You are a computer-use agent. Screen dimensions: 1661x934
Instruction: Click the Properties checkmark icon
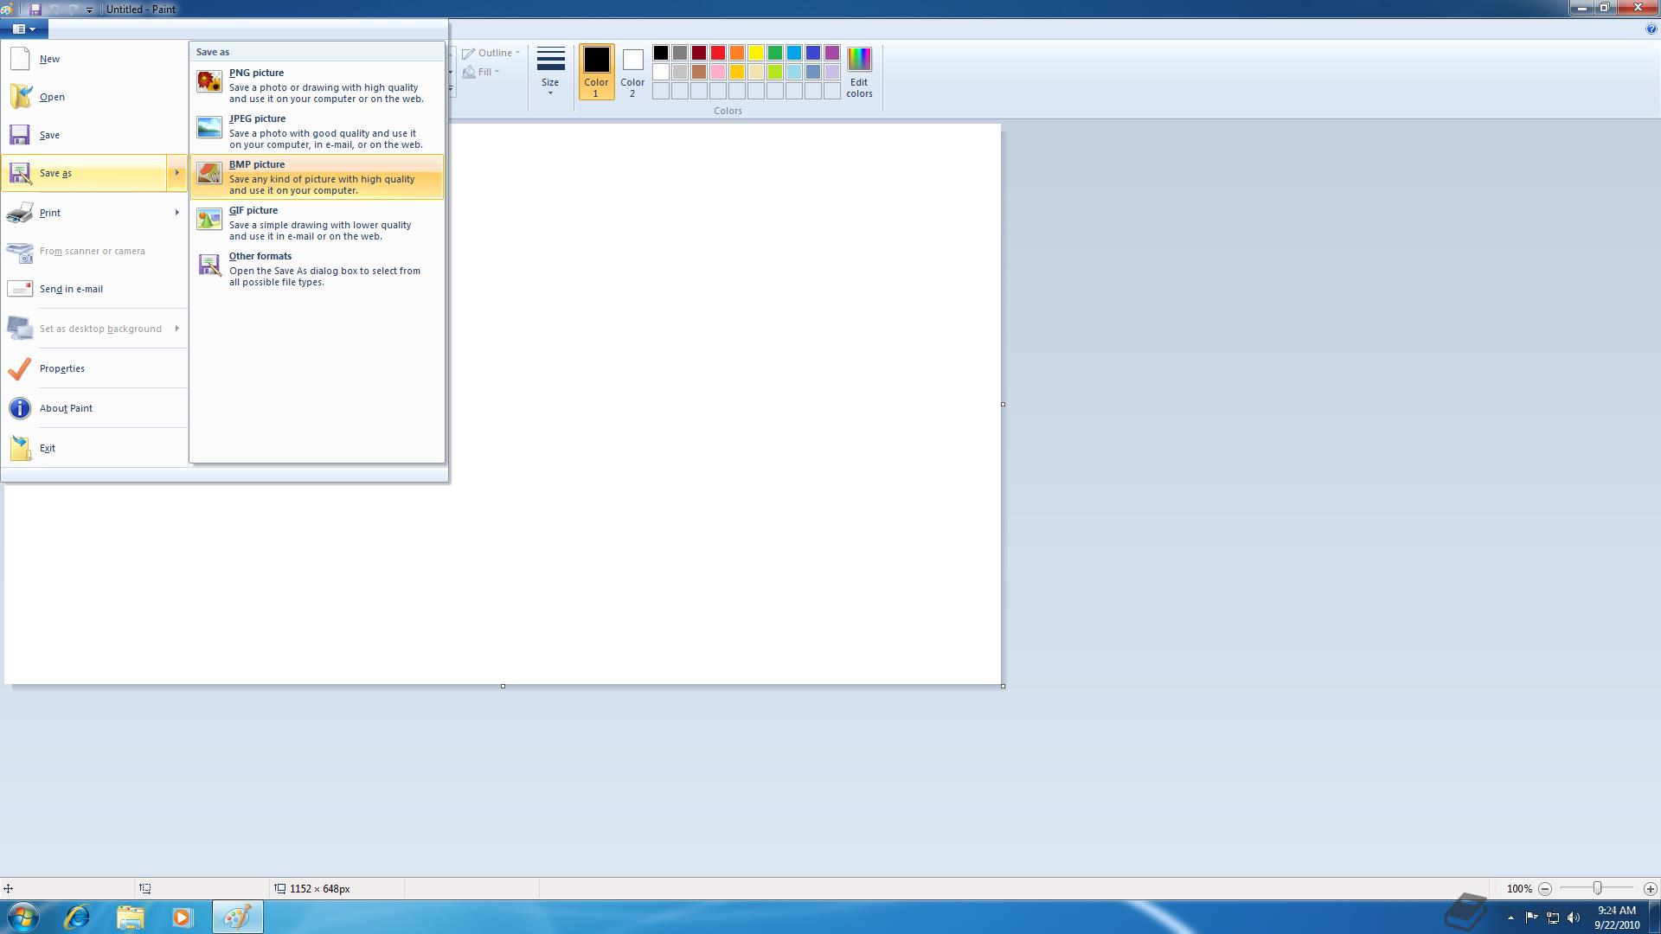(x=20, y=368)
